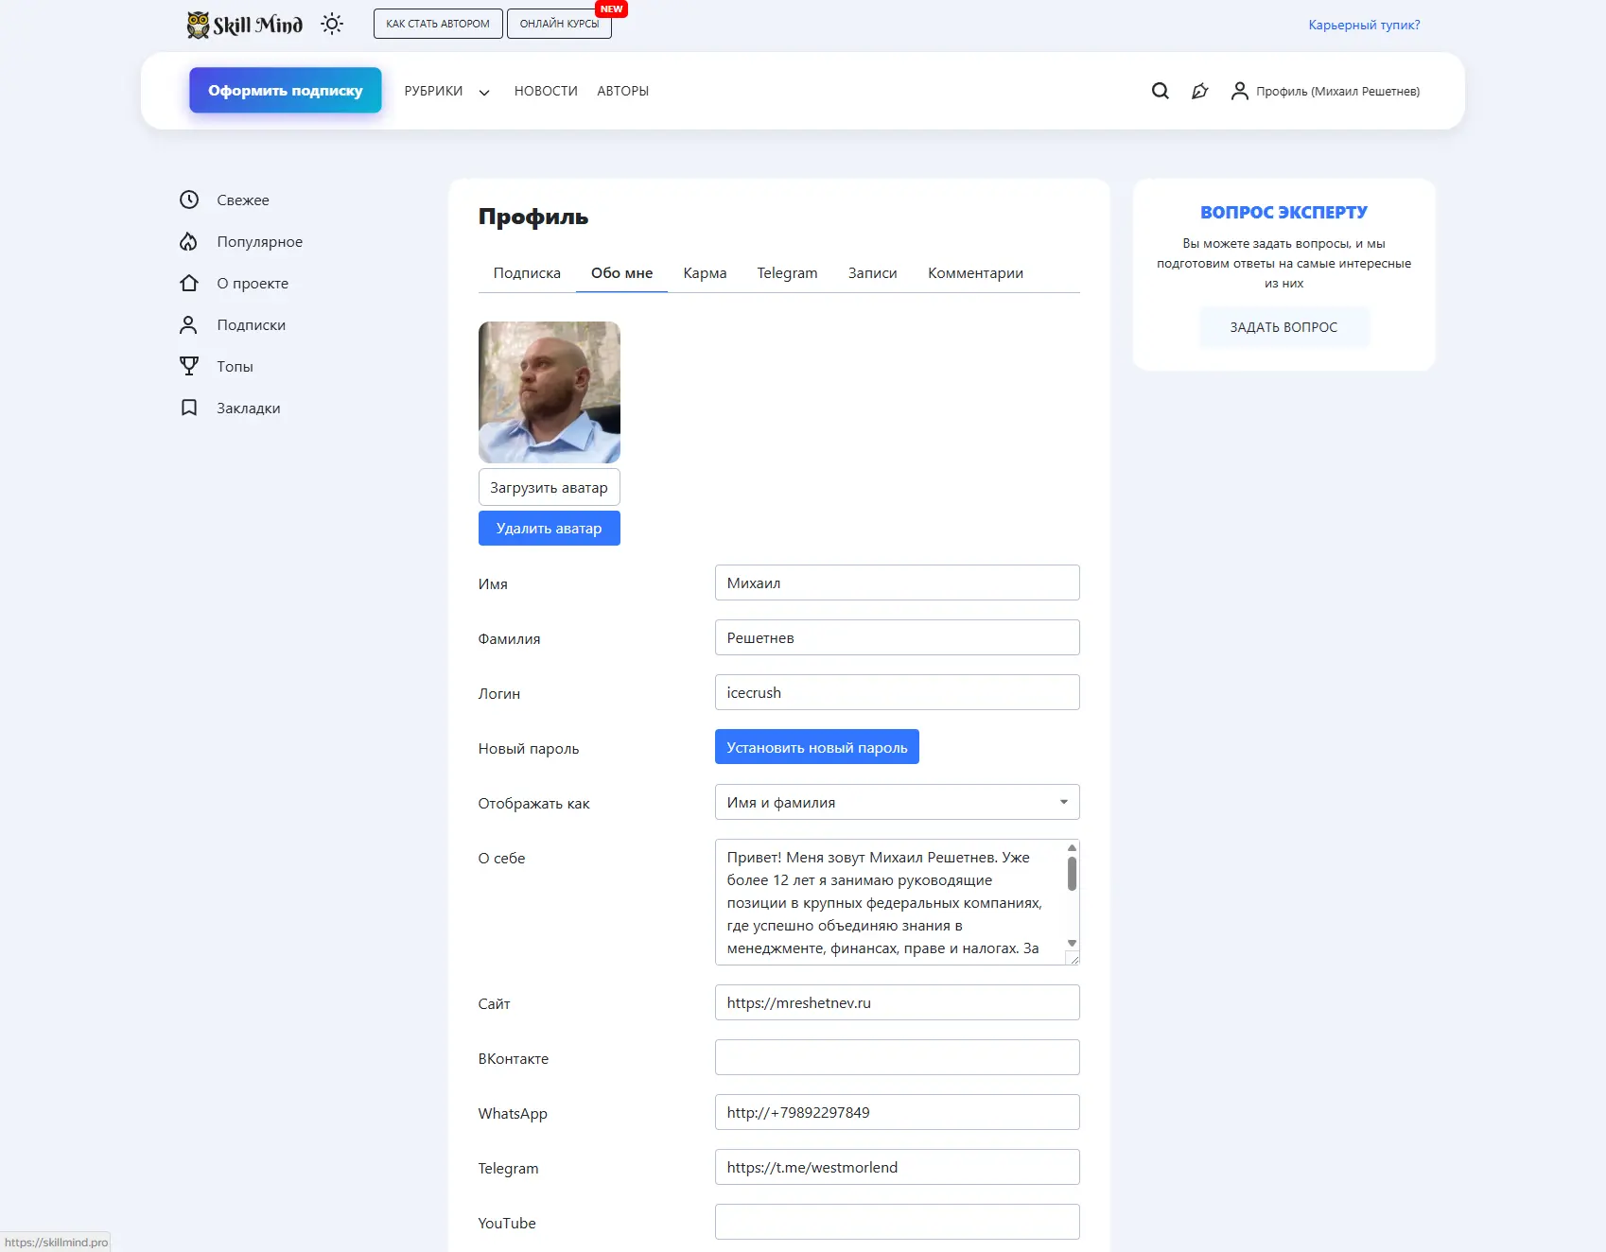Open the Новости menu item
The image size is (1606, 1252).
tap(546, 91)
